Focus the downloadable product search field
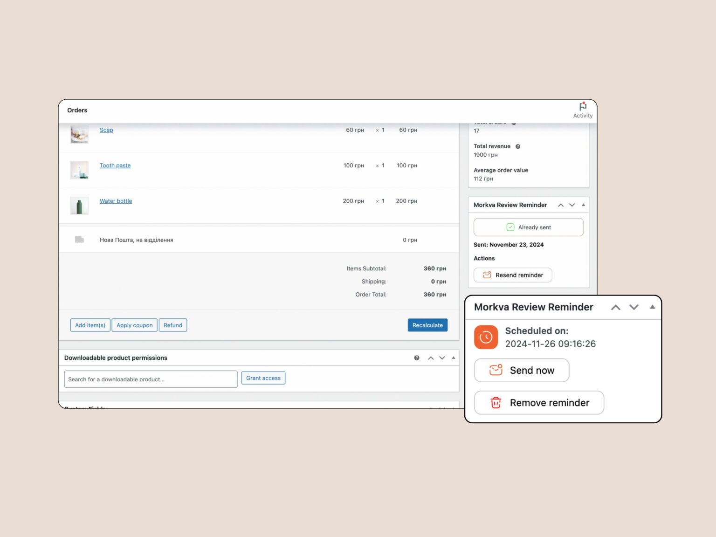The image size is (716, 537). point(151,379)
